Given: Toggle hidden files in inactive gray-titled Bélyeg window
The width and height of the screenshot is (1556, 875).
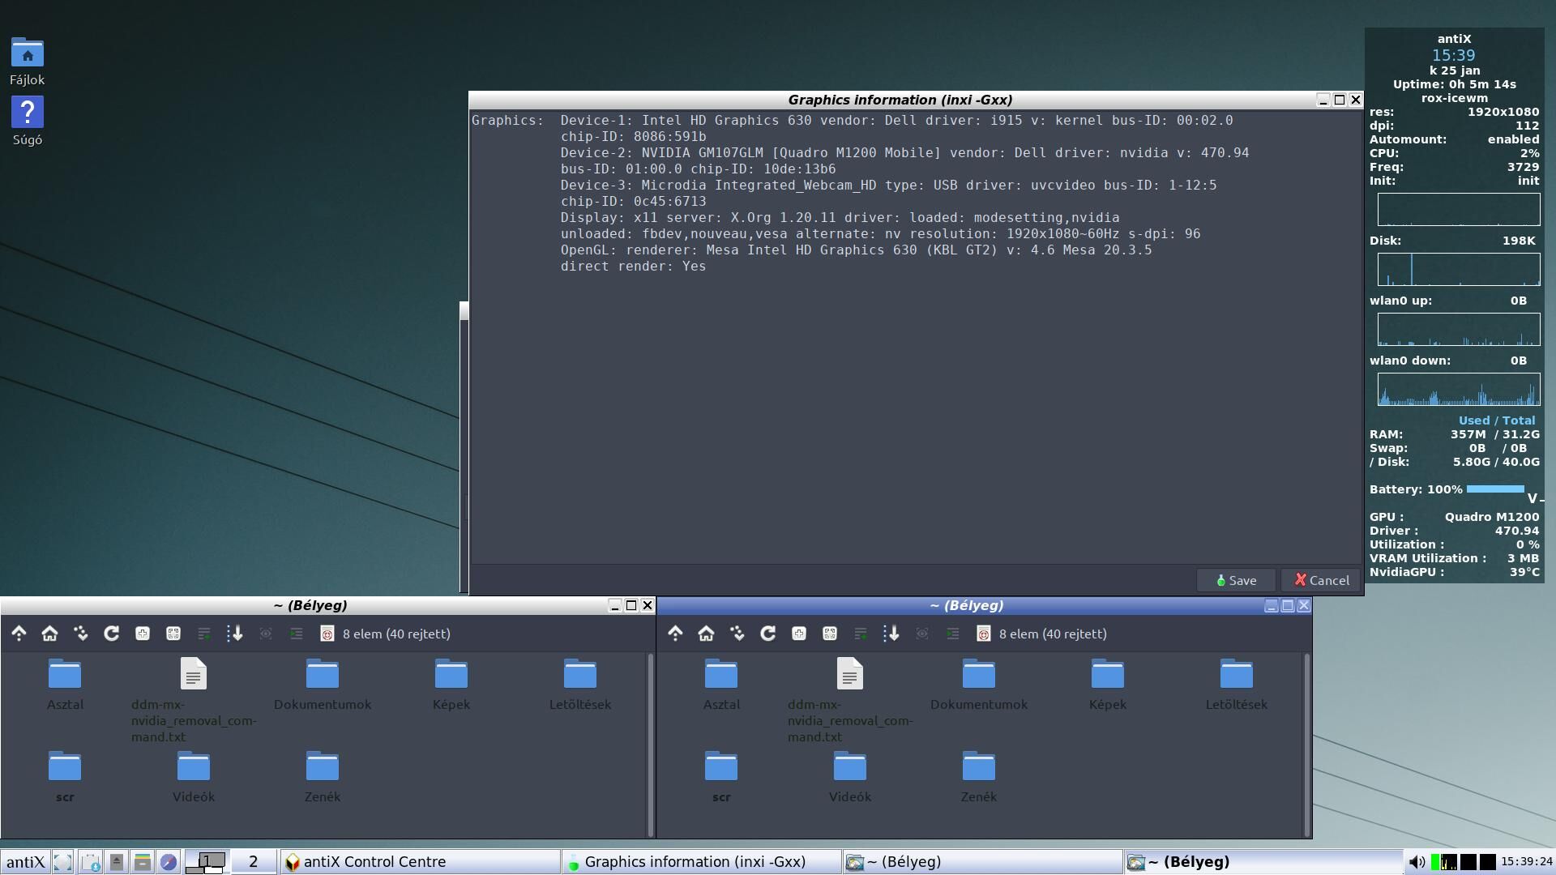Looking at the screenshot, I should pyautogui.click(x=265, y=634).
